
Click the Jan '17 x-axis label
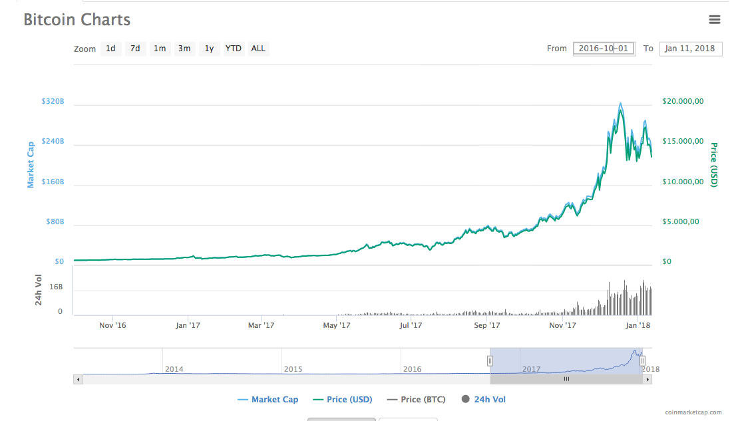coord(188,325)
